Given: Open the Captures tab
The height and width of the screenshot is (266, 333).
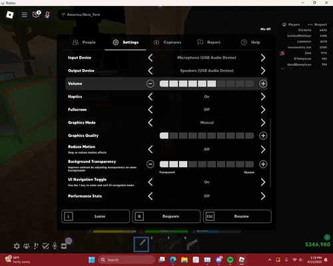Looking at the screenshot, I should tap(167, 43).
